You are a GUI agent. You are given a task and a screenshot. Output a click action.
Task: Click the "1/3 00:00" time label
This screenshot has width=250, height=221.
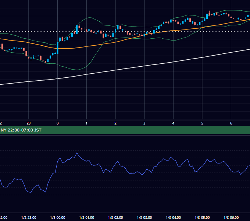(x=58, y=217)
